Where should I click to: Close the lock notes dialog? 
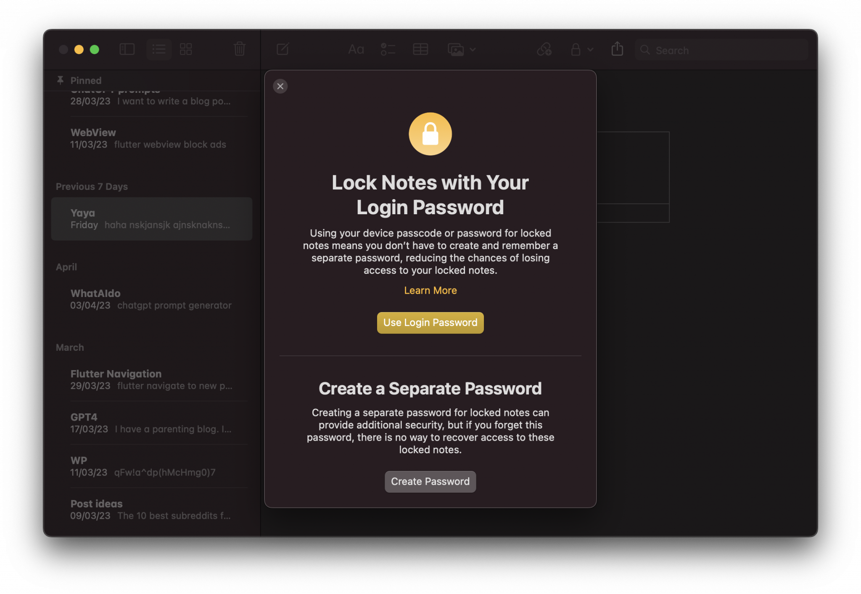click(x=280, y=86)
